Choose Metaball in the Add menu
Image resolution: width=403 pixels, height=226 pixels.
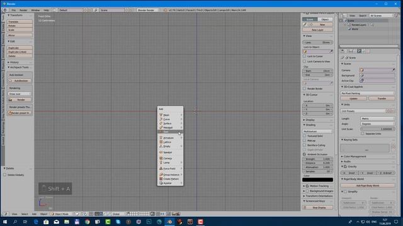click(170, 127)
